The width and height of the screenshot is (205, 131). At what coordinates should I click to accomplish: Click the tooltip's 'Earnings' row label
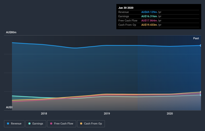click(x=124, y=16)
